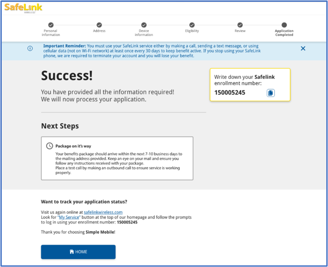Click the enrollment number in the tracking paragraph
This screenshot has height=267, width=328.
tap(127, 222)
